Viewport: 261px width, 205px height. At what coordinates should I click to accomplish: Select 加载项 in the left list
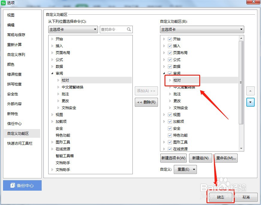tap(61, 122)
